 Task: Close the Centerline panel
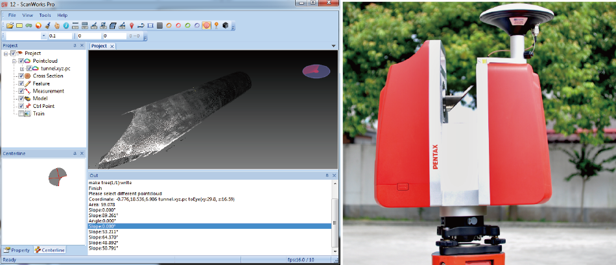point(82,153)
